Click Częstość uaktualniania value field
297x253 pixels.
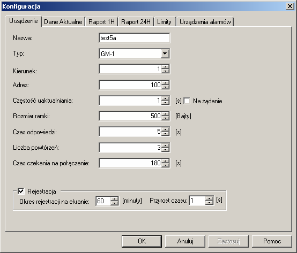(x=130, y=101)
